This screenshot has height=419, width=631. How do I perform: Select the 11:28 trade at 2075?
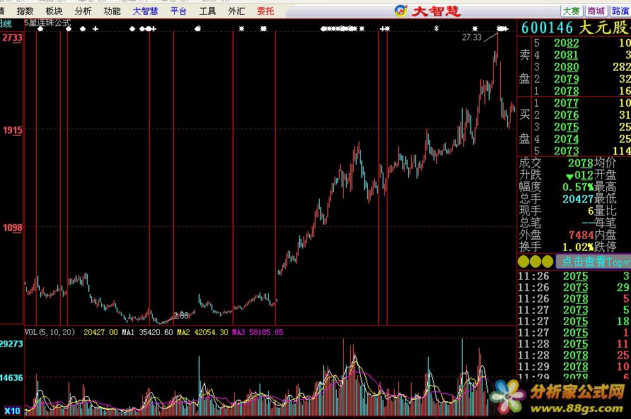tap(575, 344)
